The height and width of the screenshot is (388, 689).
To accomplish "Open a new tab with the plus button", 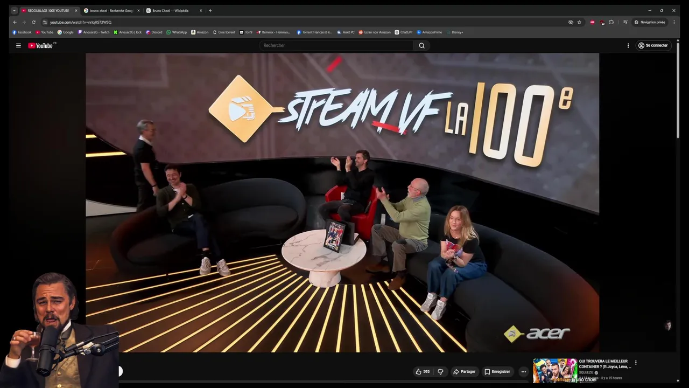I will pos(210,10).
